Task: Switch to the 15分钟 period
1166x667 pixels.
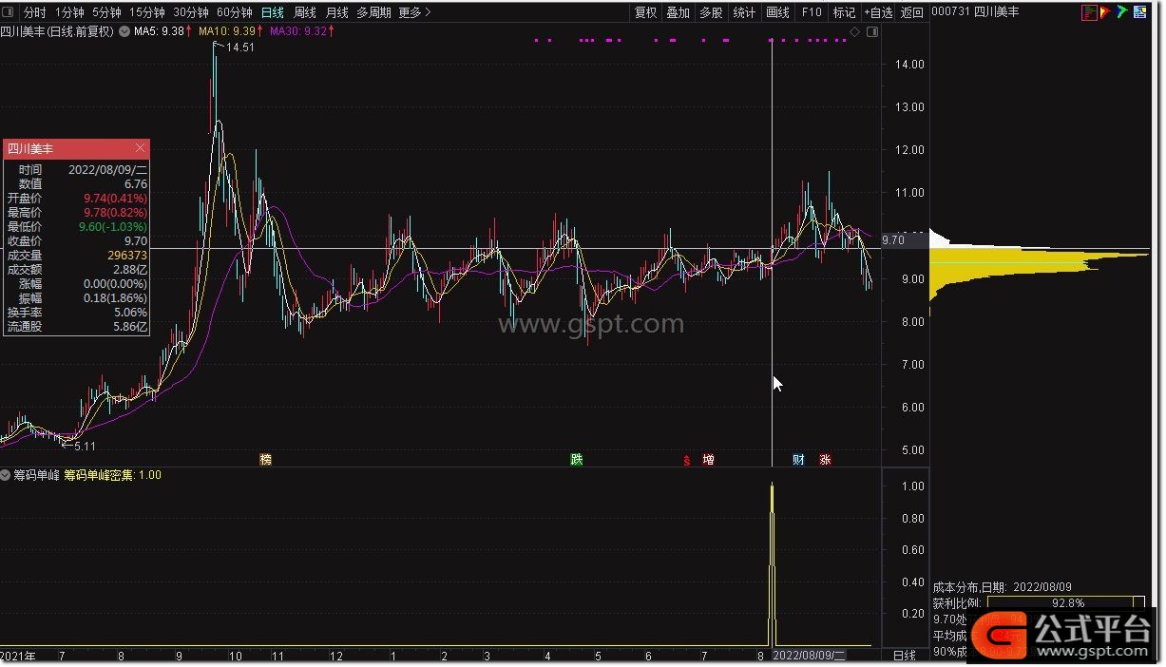Action: 146,12
